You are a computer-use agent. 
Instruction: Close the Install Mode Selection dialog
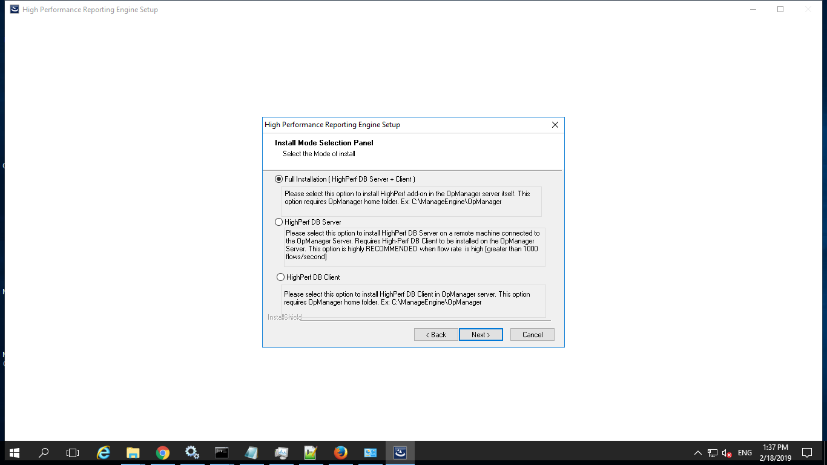pos(555,125)
